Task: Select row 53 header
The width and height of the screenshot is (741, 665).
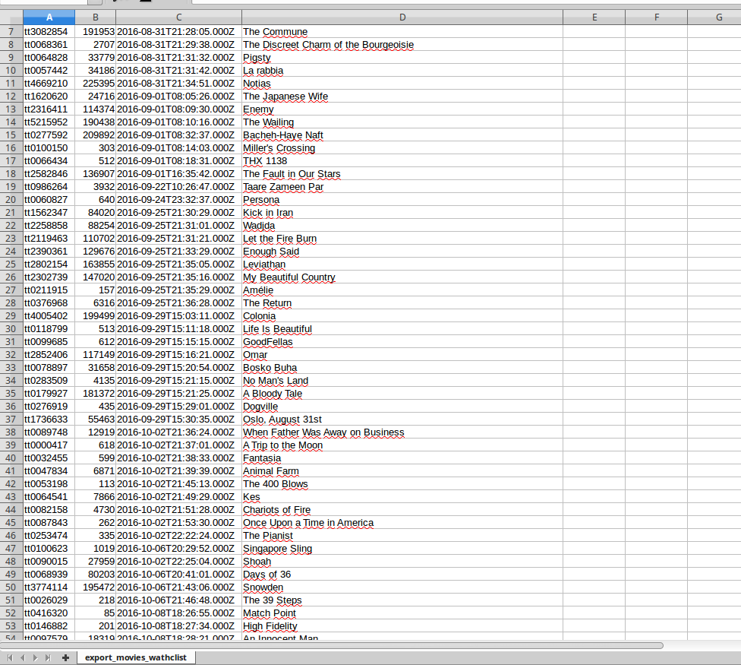Action: coord(11,625)
